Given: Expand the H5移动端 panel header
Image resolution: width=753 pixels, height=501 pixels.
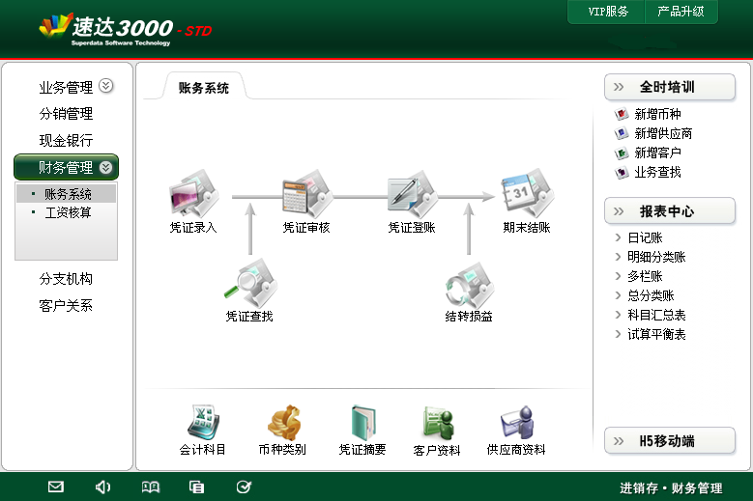Looking at the screenshot, I should tap(670, 440).
